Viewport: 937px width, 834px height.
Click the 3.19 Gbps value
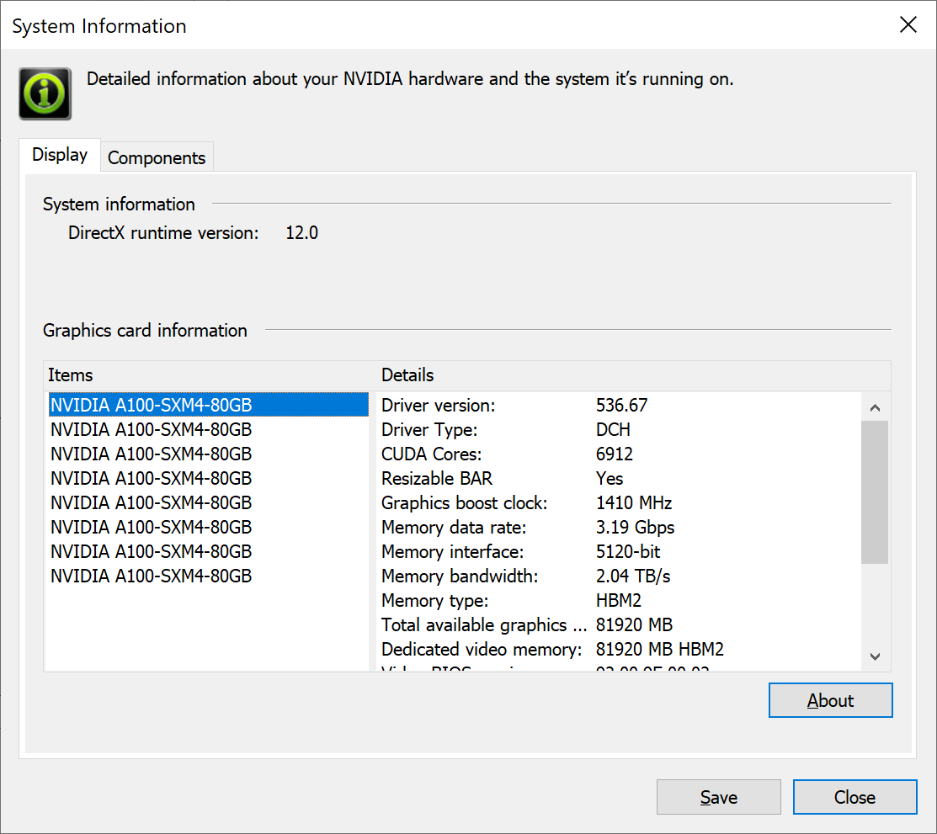click(636, 528)
